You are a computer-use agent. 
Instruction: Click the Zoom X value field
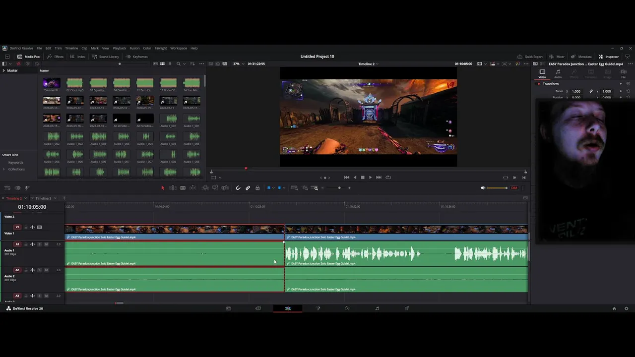576,91
